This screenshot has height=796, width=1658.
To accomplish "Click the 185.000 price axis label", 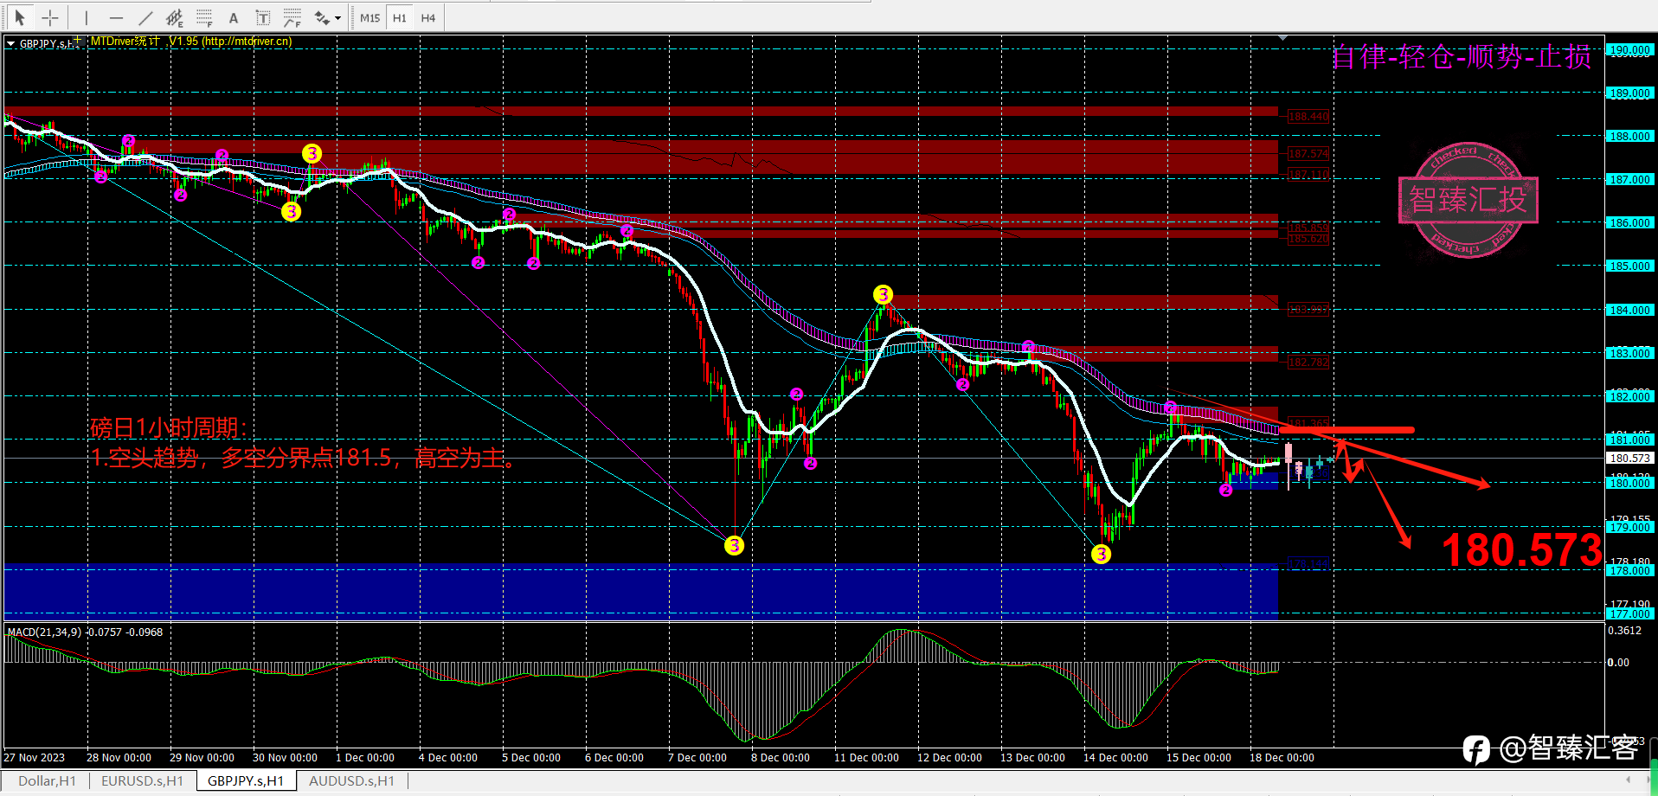I will pyautogui.click(x=1629, y=266).
